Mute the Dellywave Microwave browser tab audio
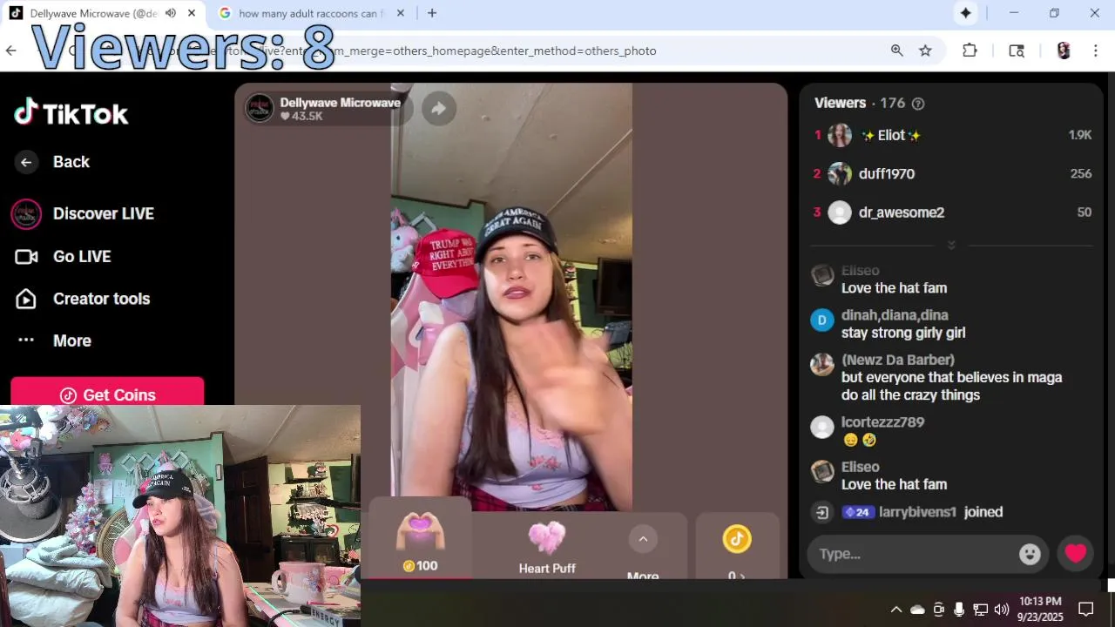This screenshot has height=627, width=1115. tap(171, 13)
